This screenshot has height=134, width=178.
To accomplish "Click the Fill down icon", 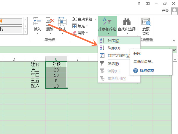I will pos(74,26).
